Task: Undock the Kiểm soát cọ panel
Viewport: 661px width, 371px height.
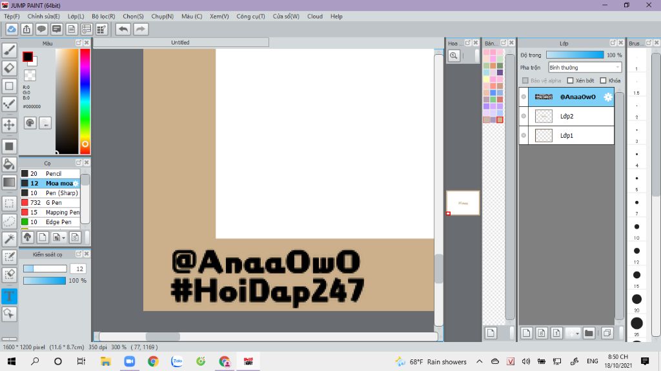Action: [x=78, y=254]
